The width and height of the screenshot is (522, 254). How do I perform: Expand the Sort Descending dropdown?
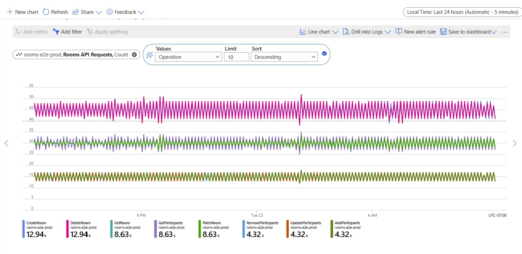click(285, 57)
